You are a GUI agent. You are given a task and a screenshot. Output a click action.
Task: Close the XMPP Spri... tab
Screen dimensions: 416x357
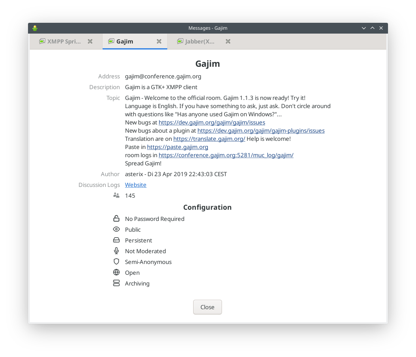click(x=90, y=41)
